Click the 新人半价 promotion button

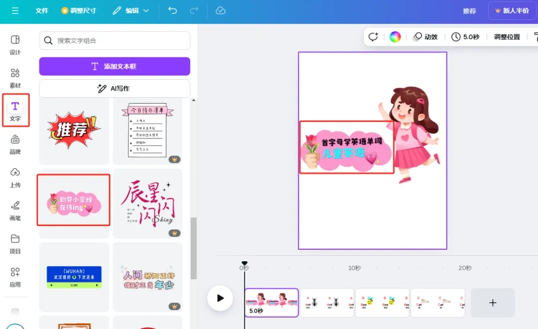[x=512, y=10]
